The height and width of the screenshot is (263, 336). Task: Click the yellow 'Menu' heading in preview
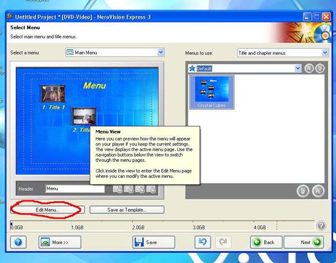[x=95, y=86]
